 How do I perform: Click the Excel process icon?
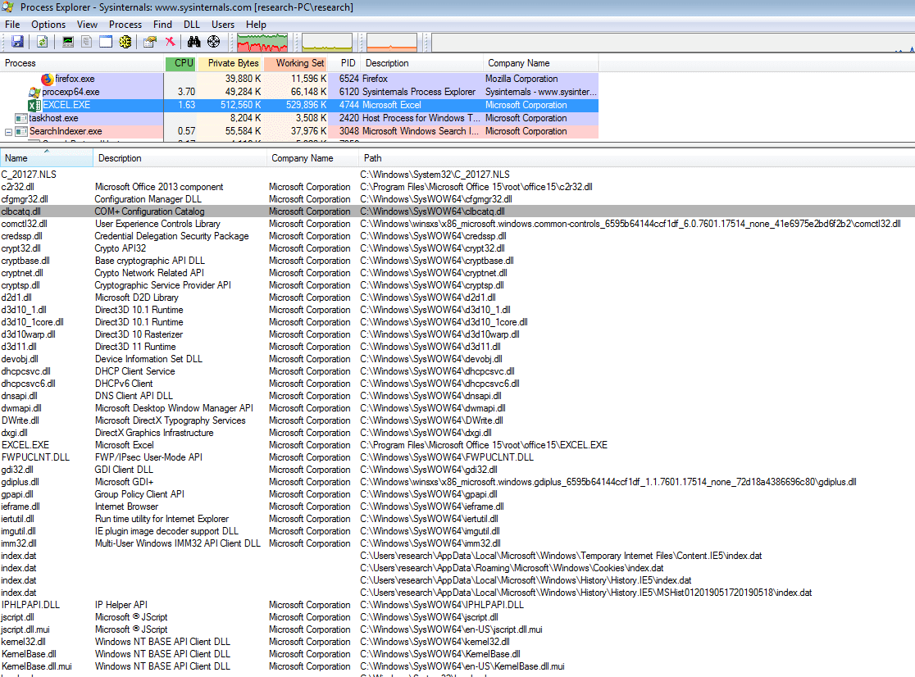coord(34,105)
